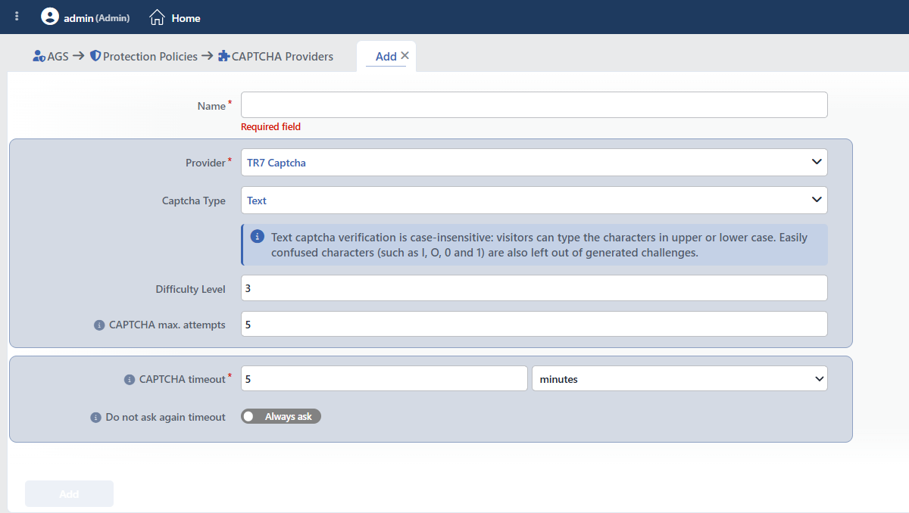
Task: Click the info icon beside CAPTCHA timeout
Action: [x=129, y=380]
